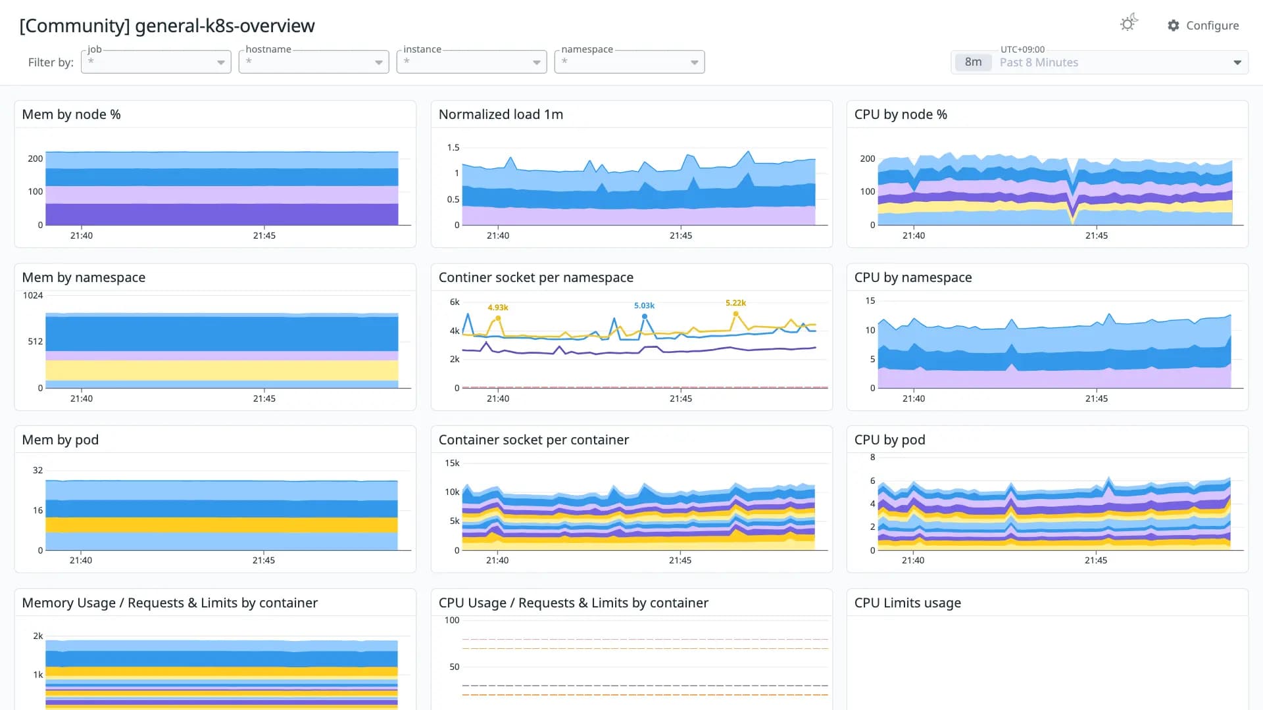Screen dimensions: 1263x710
Task: Click the CPU Usage / Requests & Limits title
Action: point(573,603)
